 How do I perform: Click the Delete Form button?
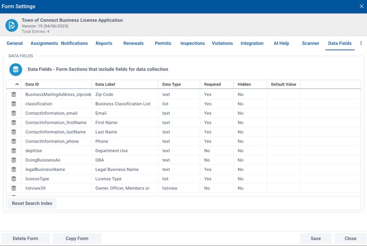click(25, 238)
